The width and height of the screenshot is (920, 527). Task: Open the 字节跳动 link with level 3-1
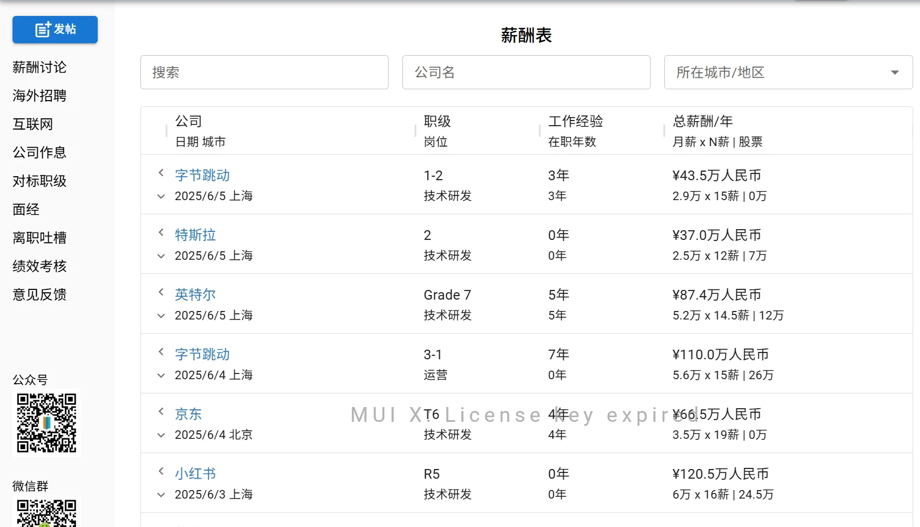pyautogui.click(x=202, y=354)
